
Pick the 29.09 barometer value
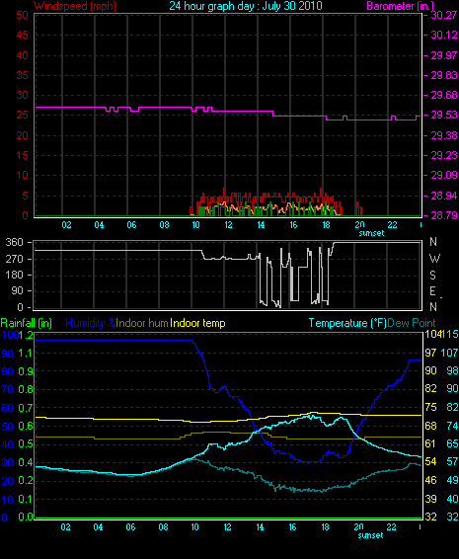[x=444, y=176]
